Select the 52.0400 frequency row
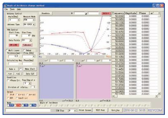 pos(118,91)
